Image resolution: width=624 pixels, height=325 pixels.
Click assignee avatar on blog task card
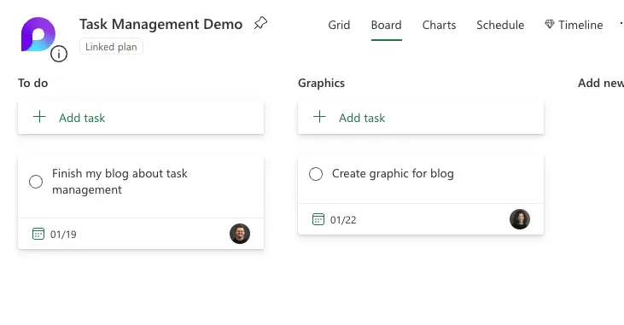click(x=240, y=234)
